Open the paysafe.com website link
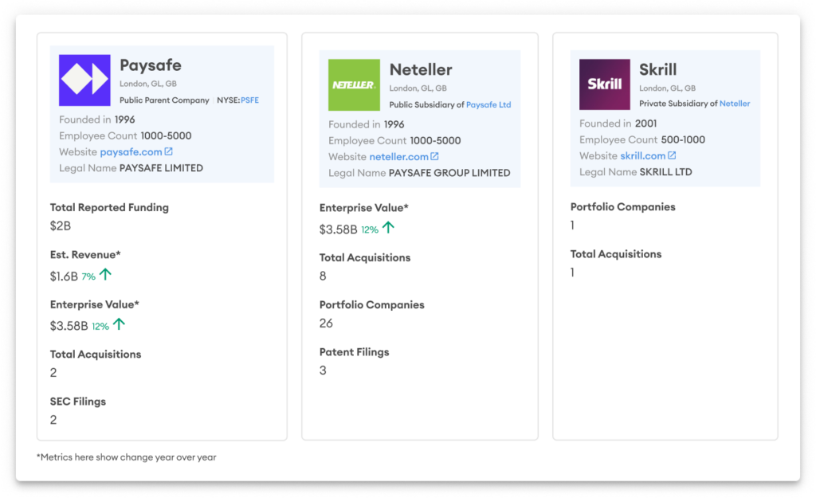 coord(131,152)
